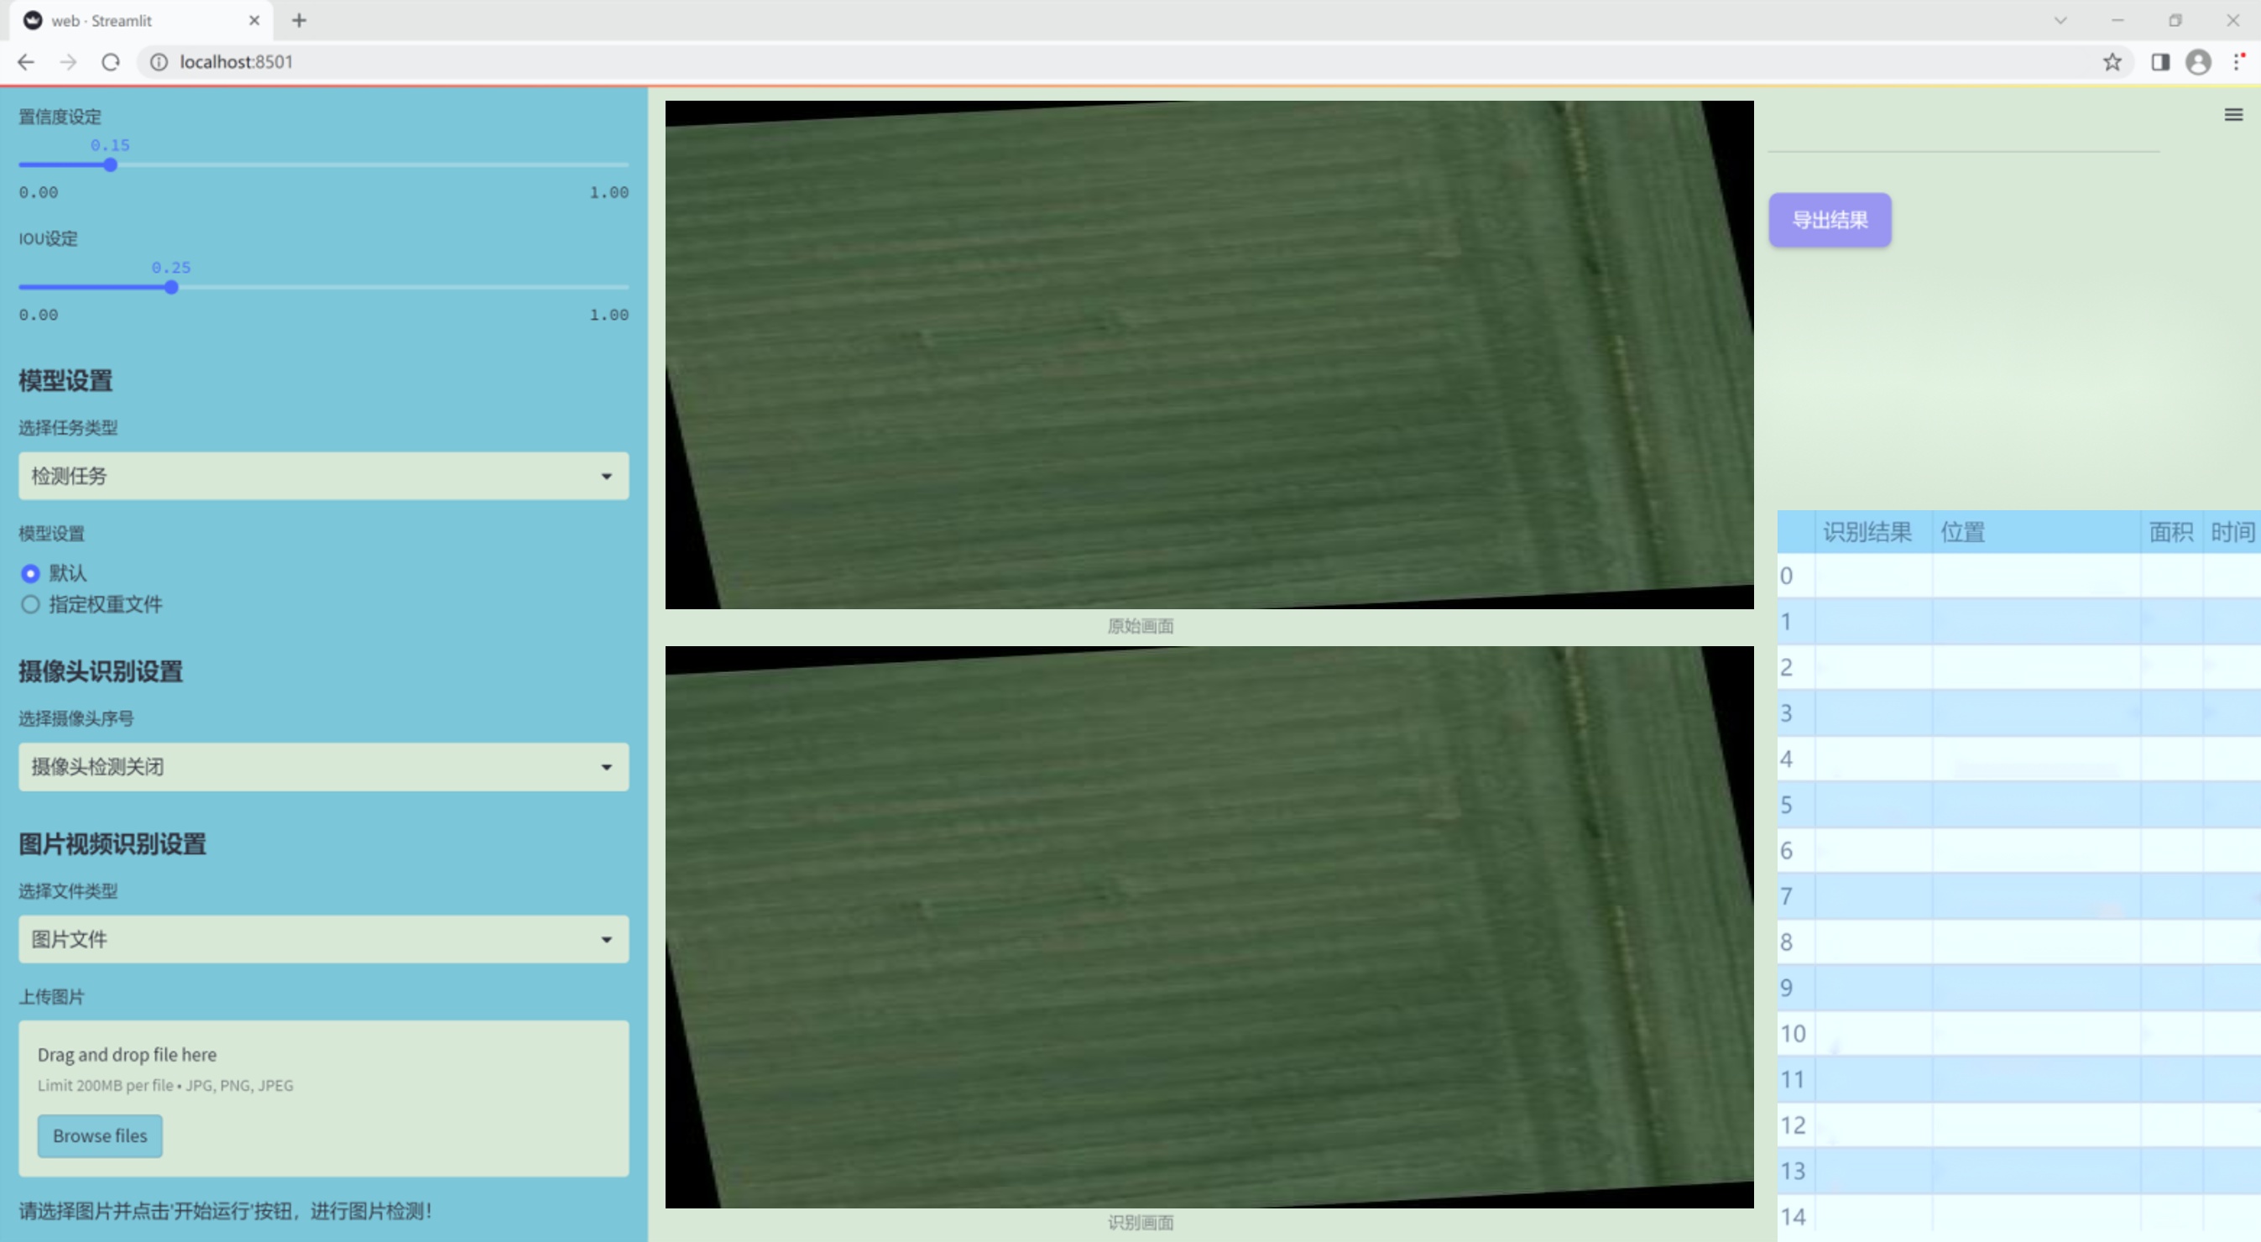
Task: Click the 识别结果 column header
Action: [x=1867, y=532]
